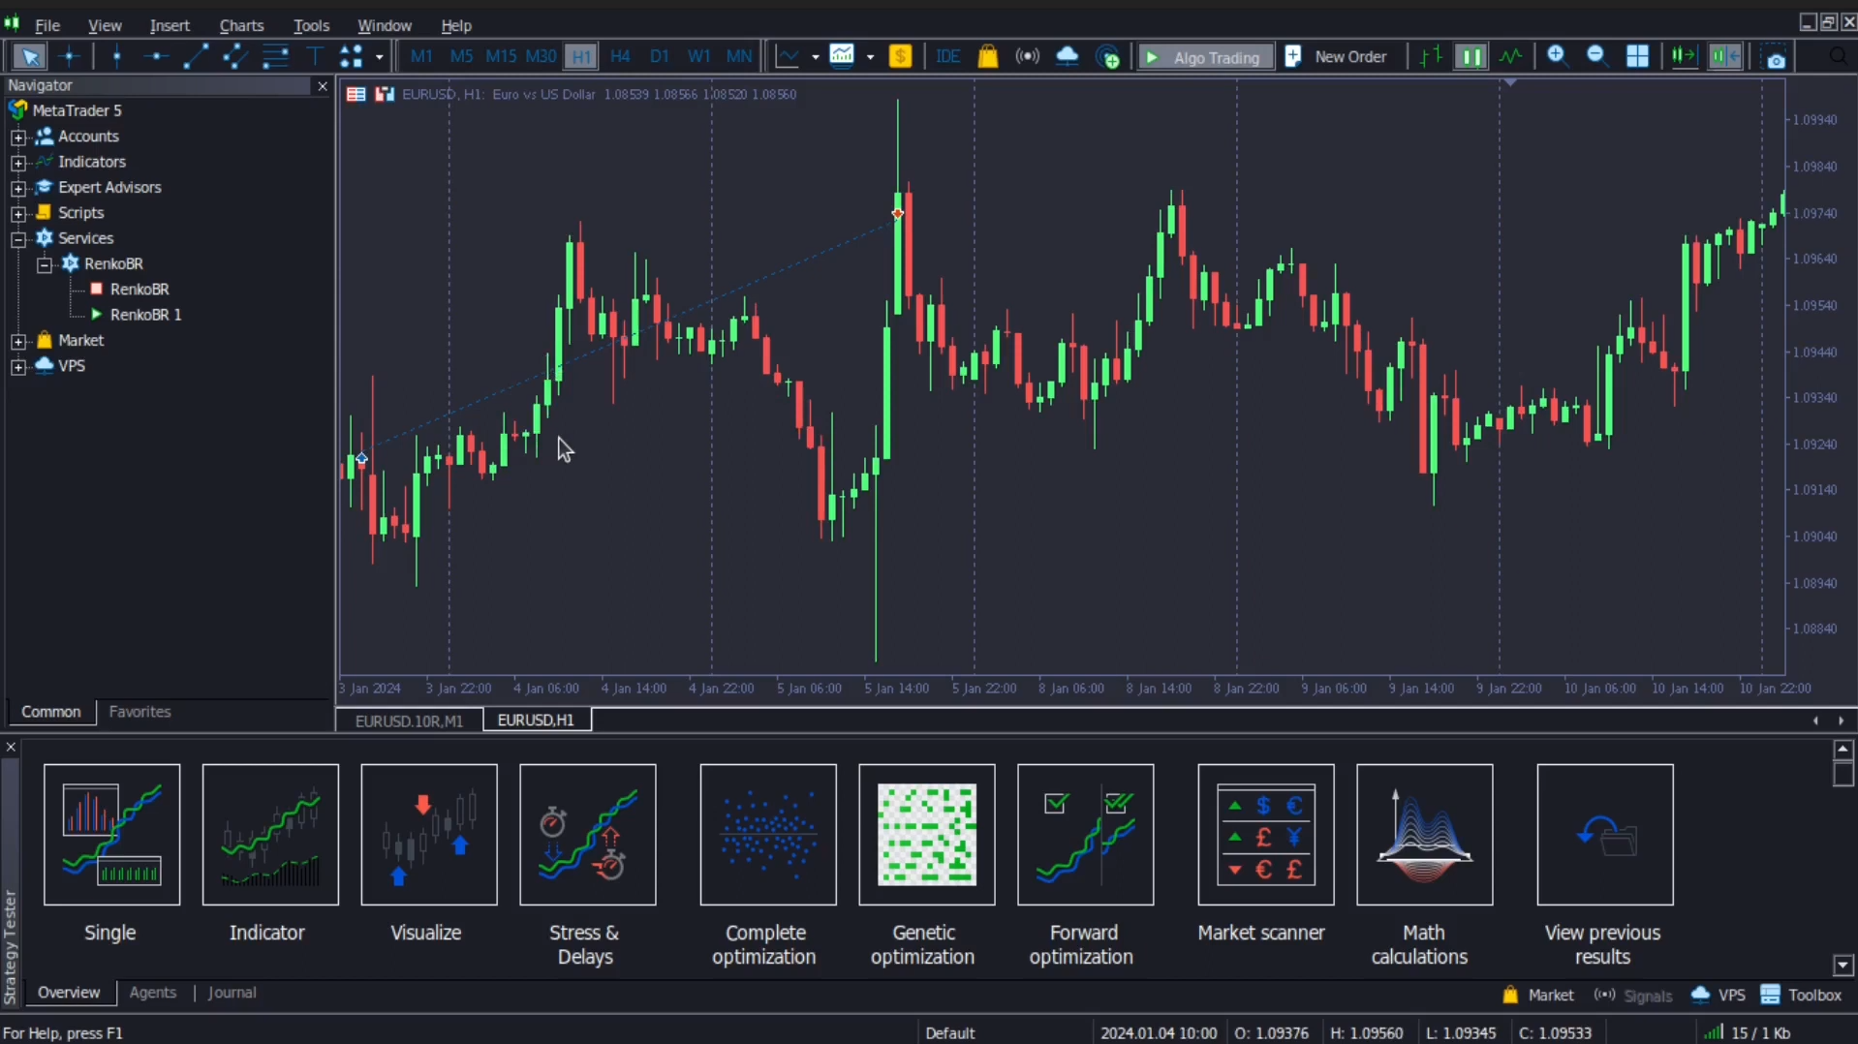Take a chart screenshot with camera icon
1858x1044 pixels.
point(1776,57)
